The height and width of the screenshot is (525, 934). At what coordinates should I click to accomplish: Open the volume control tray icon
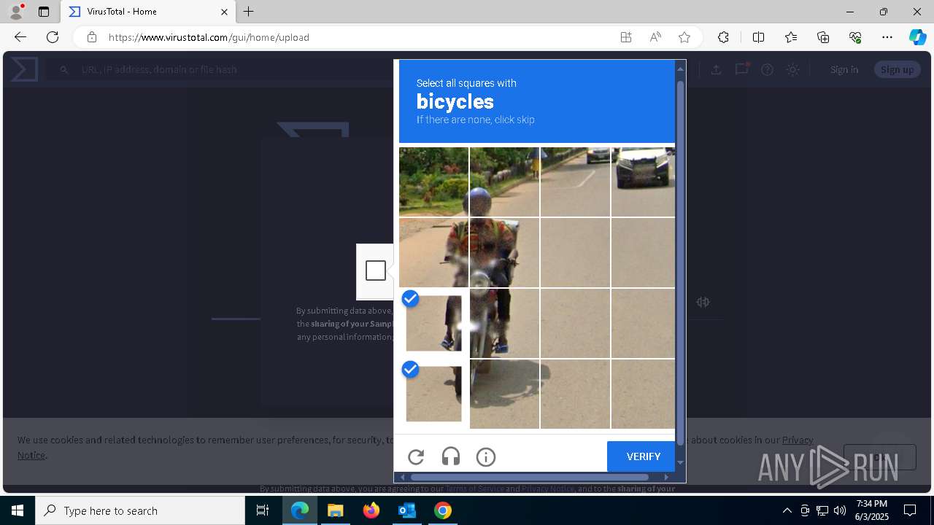coord(839,510)
